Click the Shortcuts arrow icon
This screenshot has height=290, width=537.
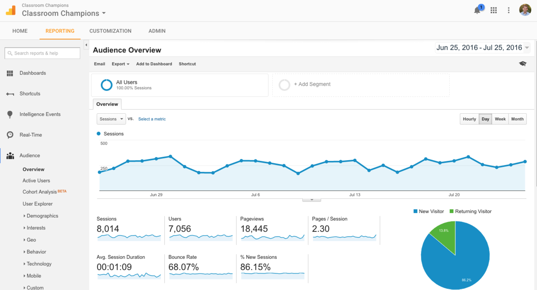(10, 94)
